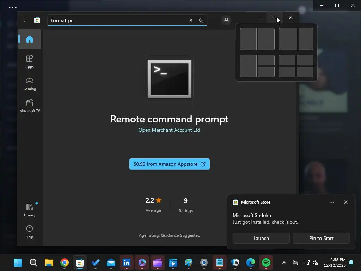
Task: Open Spotify from taskbar
Action: coord(266,263)
